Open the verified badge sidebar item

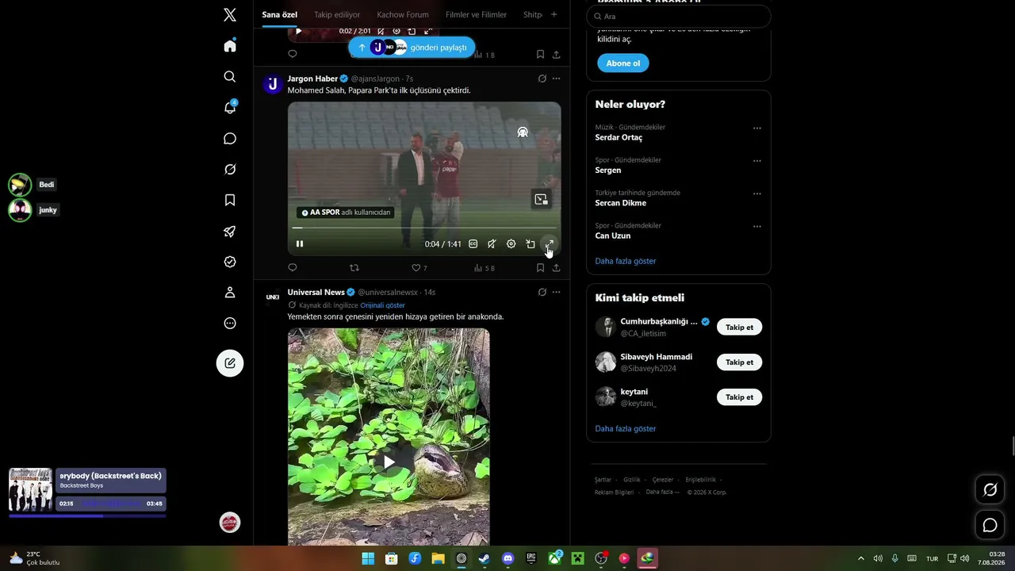(230, 262)
